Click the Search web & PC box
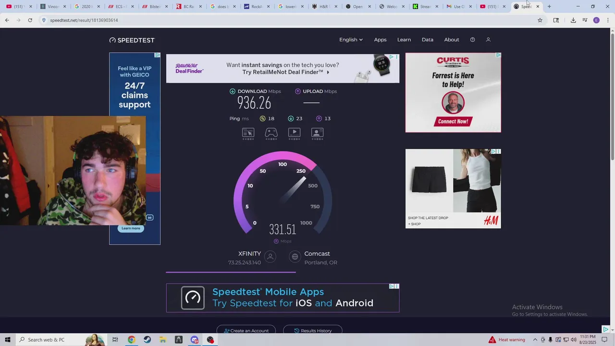 [x=60, y=340]
